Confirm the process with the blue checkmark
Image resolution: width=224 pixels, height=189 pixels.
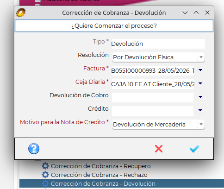[194, 149]
